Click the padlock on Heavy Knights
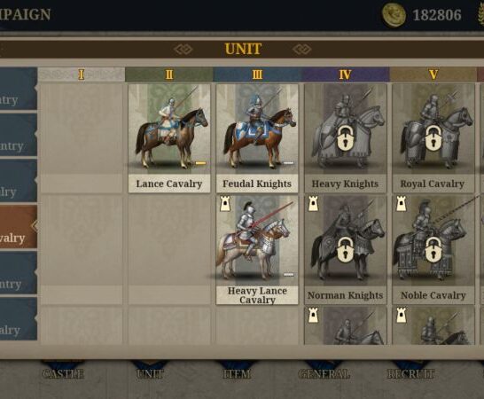This screenshot has width=484, height=399. pyautogui.click(x=345, y=138)
